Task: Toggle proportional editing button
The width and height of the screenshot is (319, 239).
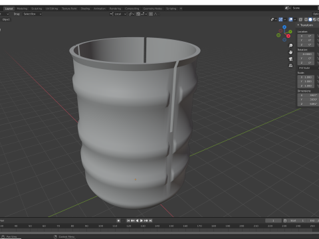Action: tap(151, 14)
